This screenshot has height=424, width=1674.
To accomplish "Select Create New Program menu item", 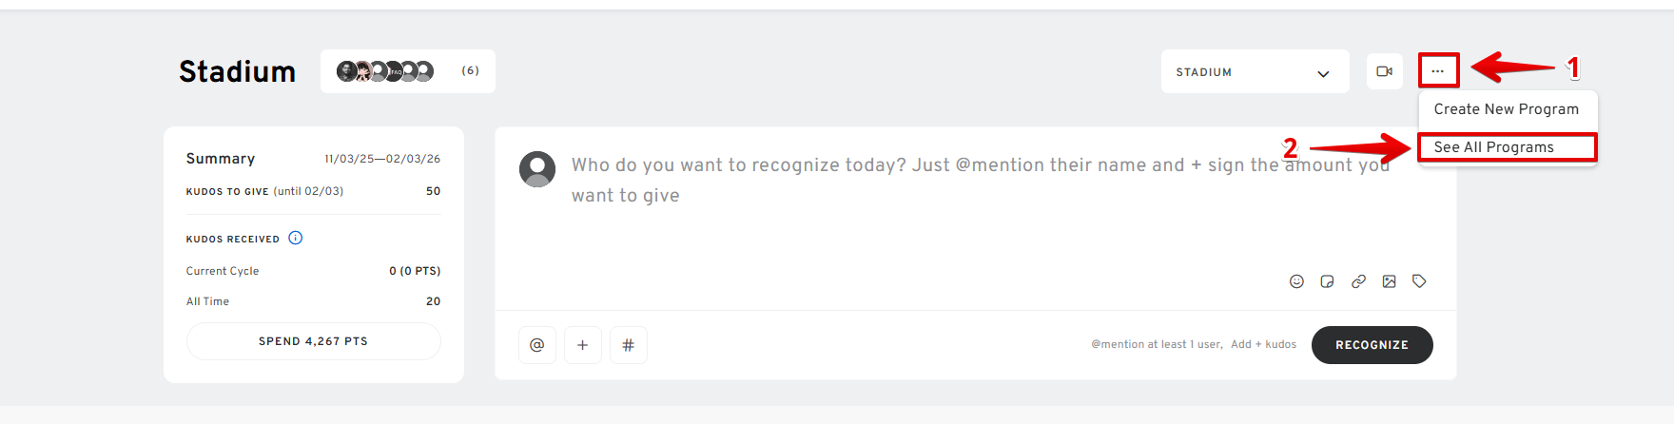I will tap(1506, 109).
